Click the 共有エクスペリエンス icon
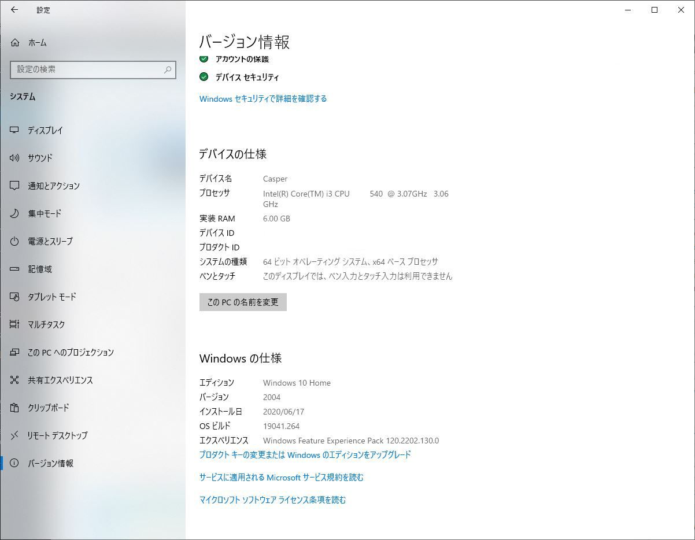 [x=15, y=380]
